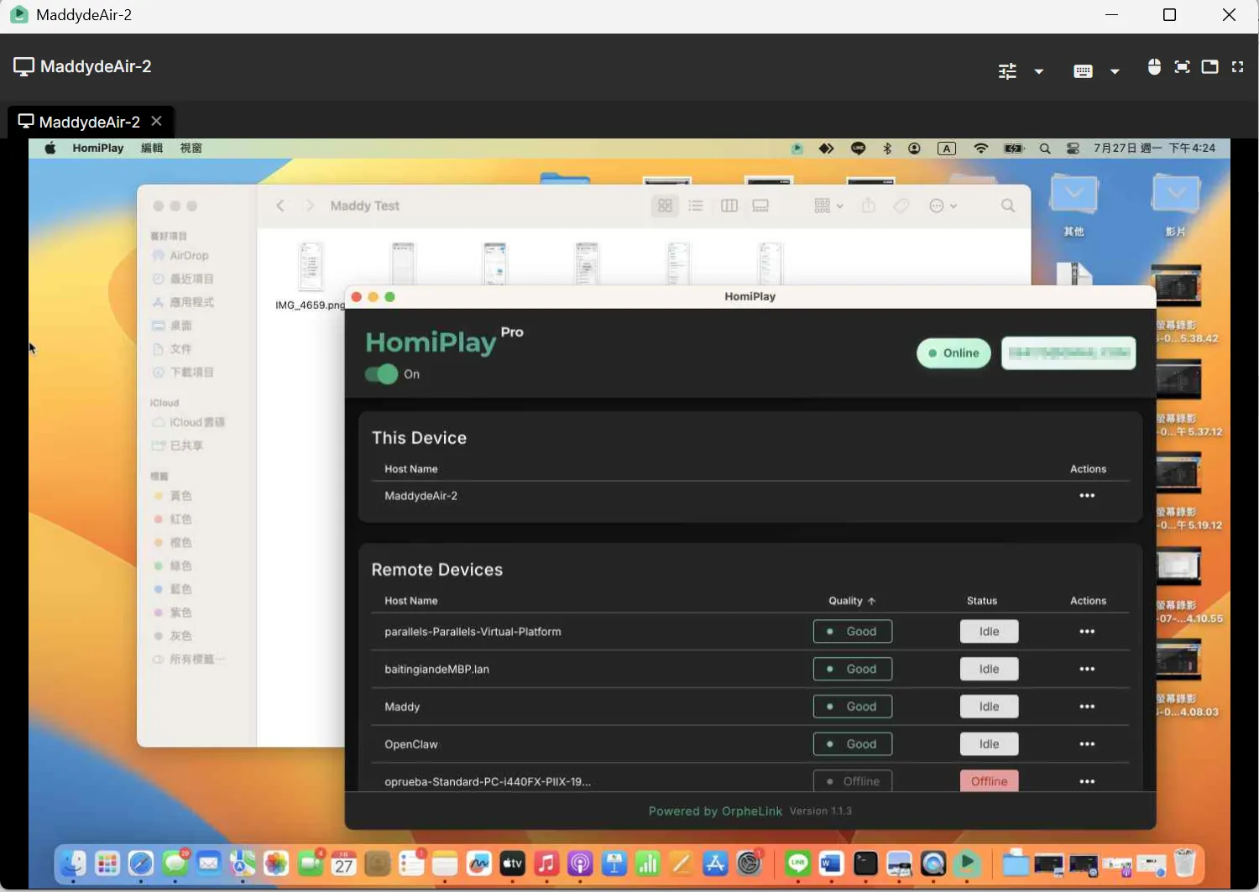Screen dimensions: 1259x892
Task: Sort remote devices by Quality column
Action: point(852,601)
